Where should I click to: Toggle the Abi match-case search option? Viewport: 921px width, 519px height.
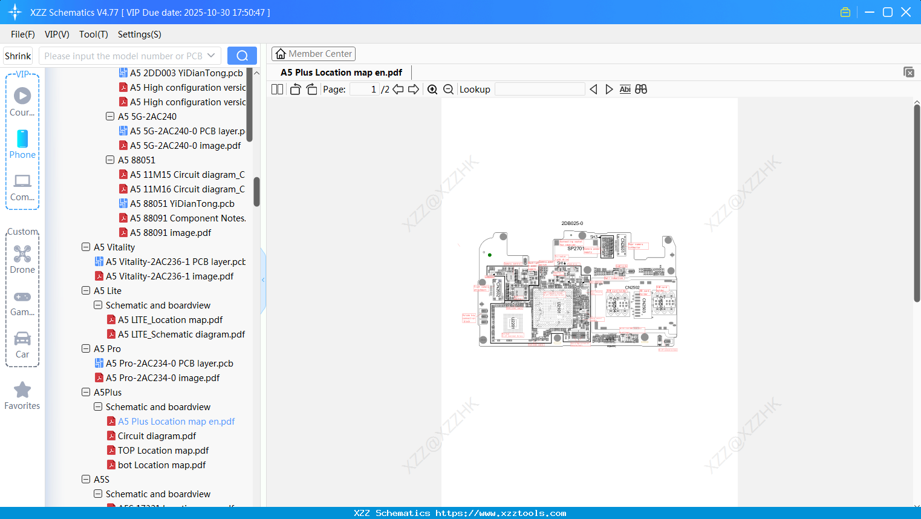tap(625, 90)
